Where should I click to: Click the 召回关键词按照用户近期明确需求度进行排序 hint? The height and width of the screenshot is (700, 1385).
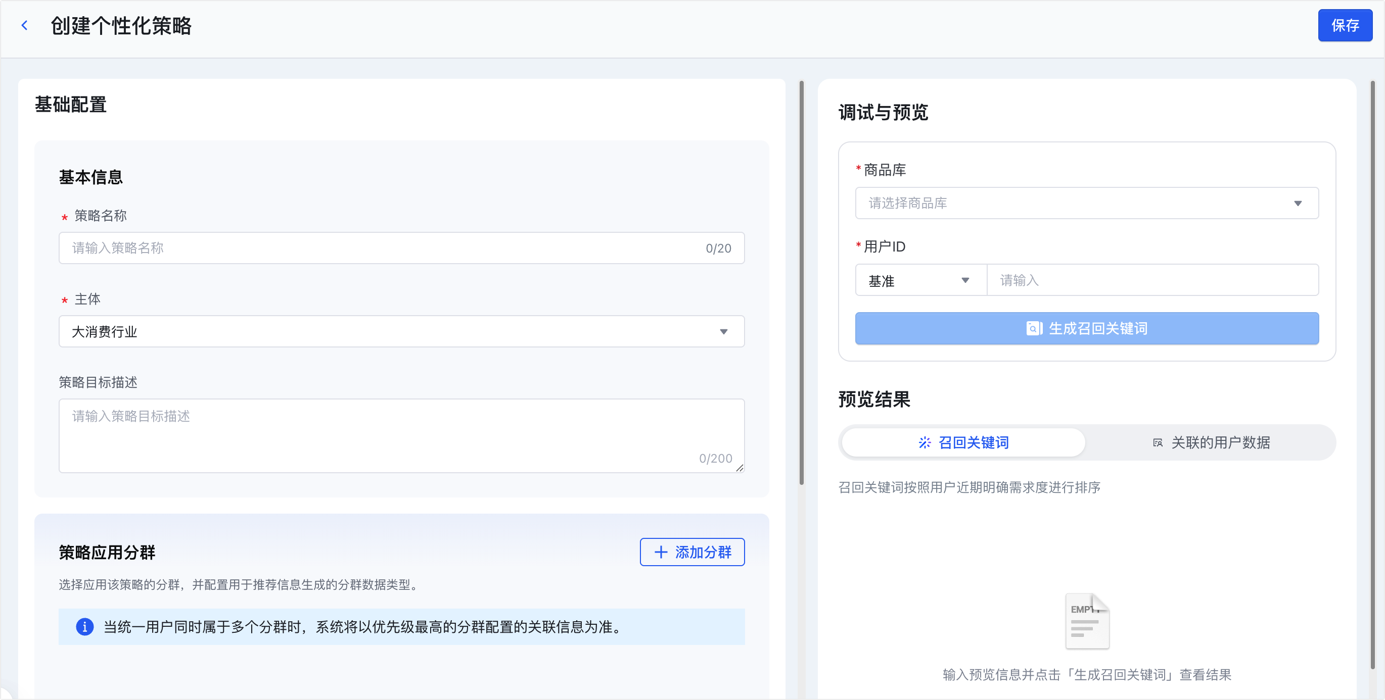click(x=969, y=487)
